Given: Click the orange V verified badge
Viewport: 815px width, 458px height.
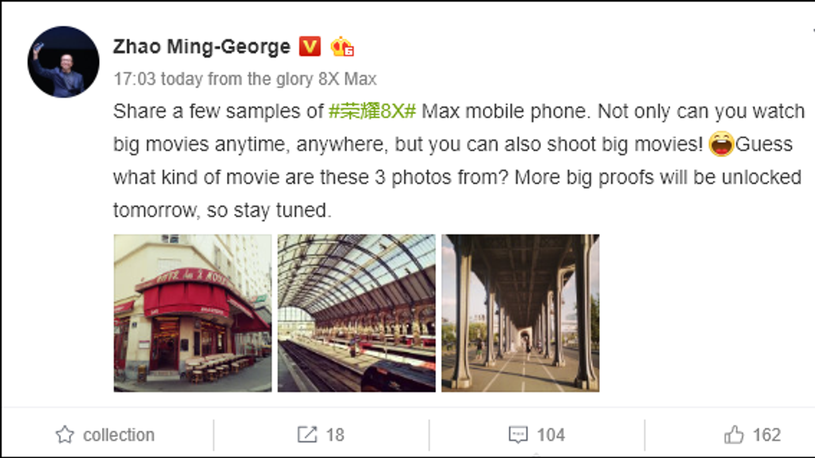Looking at the screenshot, I should (310, 46).
